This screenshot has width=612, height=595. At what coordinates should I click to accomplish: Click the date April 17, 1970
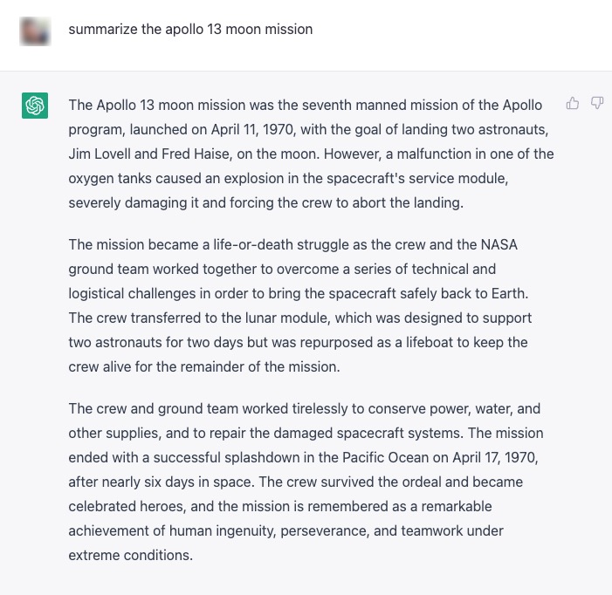(495, 457)
